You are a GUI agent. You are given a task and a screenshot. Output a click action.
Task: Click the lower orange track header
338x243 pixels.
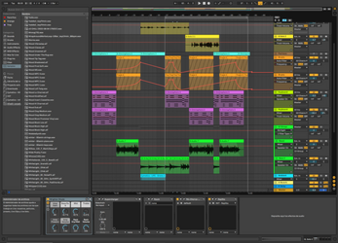(x=283, y=75)
